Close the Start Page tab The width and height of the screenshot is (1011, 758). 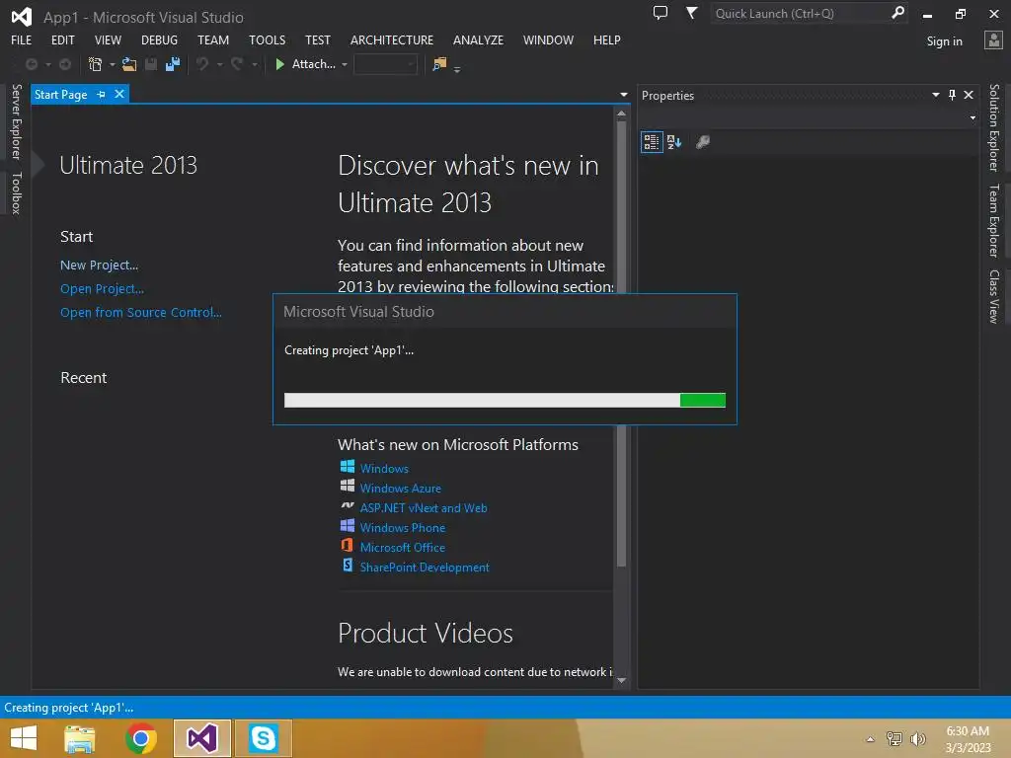click(x=119, y=94)
